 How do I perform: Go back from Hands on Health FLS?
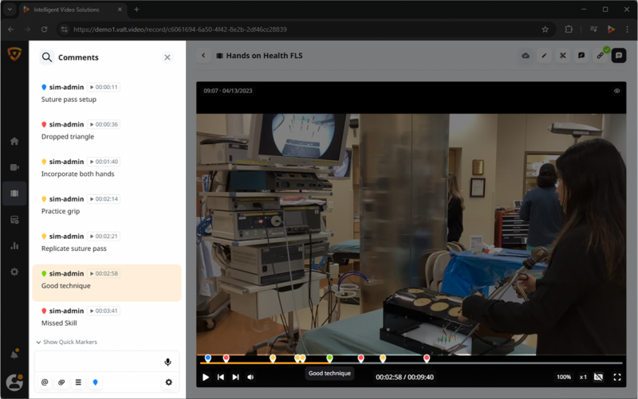click(203, 56)
